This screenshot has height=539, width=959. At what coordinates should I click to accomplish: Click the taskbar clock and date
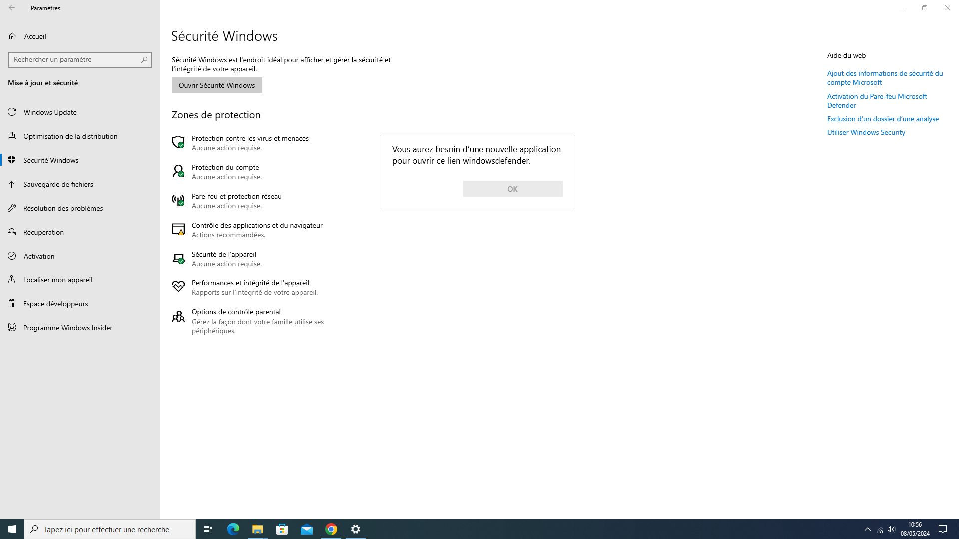pyautogui.click(x=915, y=529)
